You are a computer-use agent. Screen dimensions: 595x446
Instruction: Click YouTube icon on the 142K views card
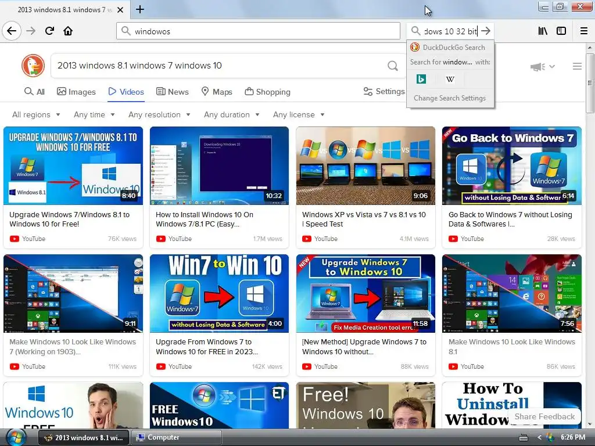[161, 367]
